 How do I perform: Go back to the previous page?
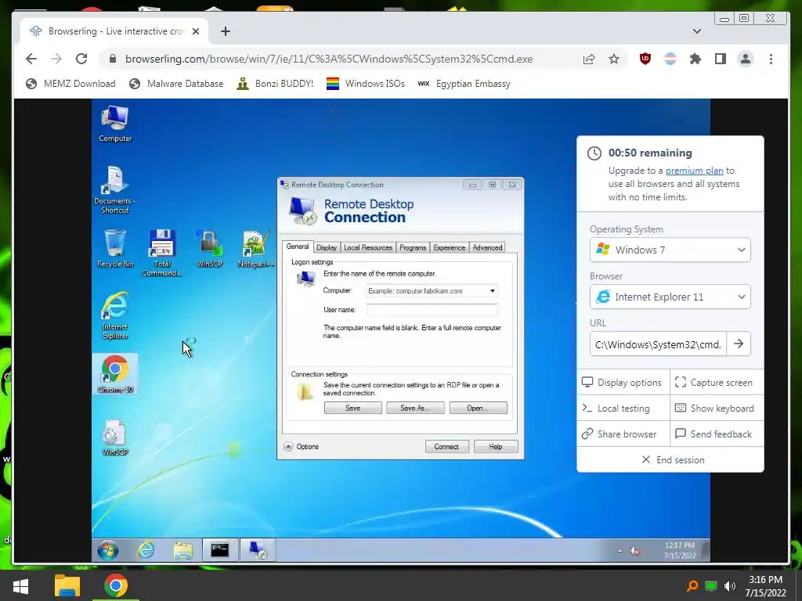tap(31, 59)
